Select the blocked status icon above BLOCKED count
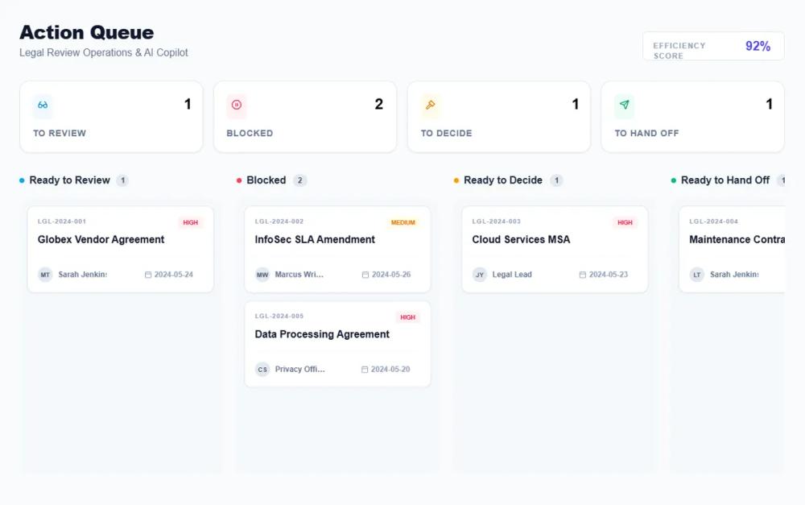The image size is (805, 505). pyautogui.click(x=236, y=105)
